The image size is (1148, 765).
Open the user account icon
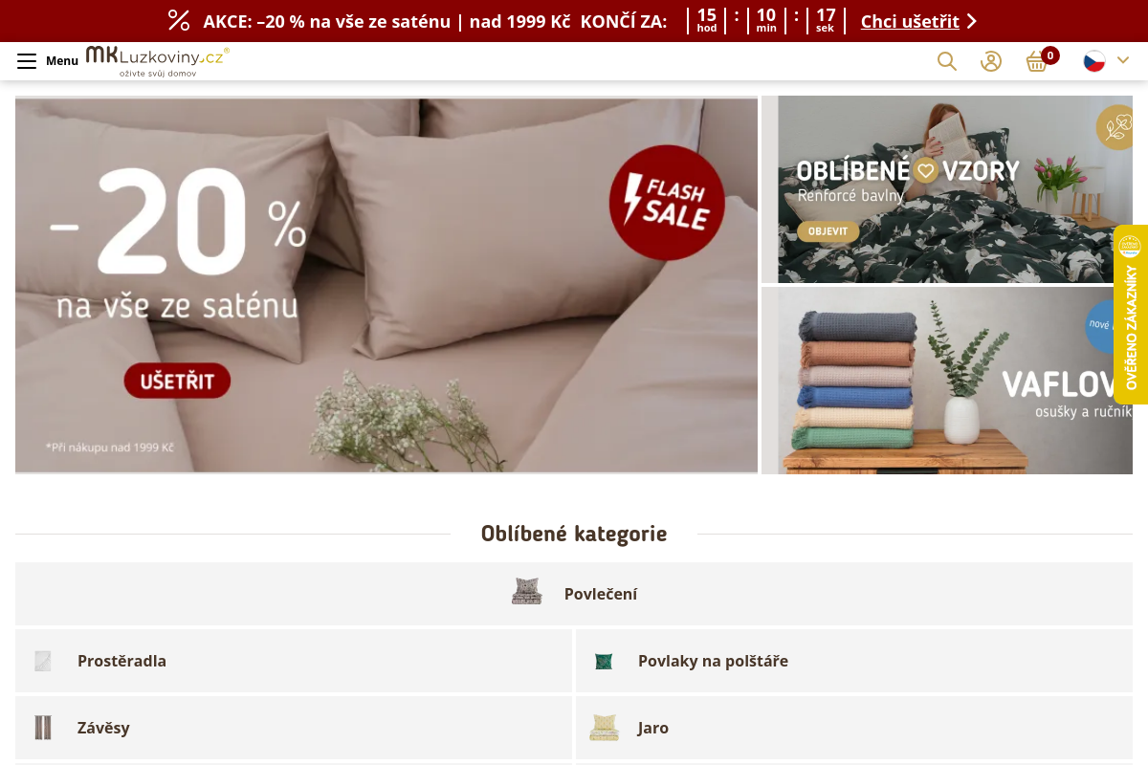pyautogui.click(x=991, y=61)
